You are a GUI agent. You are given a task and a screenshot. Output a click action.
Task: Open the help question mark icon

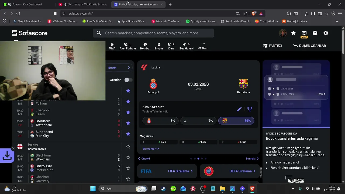pyautogui.click(x=315, y=33)
